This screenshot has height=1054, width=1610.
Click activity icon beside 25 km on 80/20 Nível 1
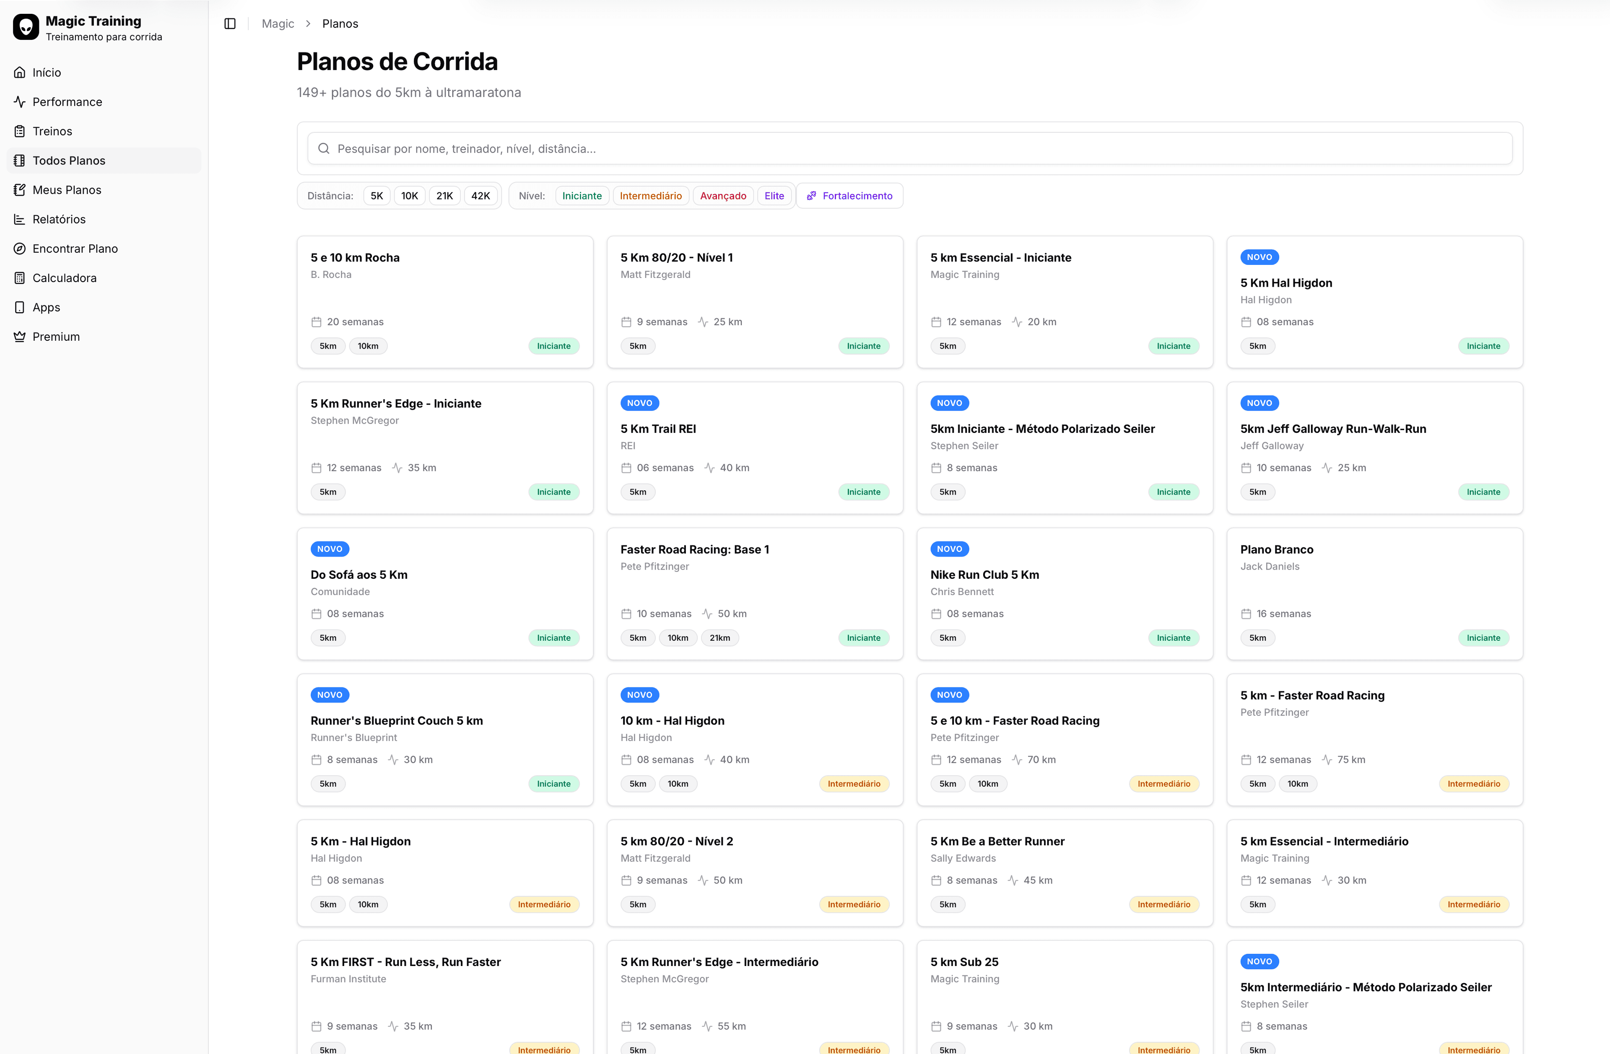coord(703,322)
